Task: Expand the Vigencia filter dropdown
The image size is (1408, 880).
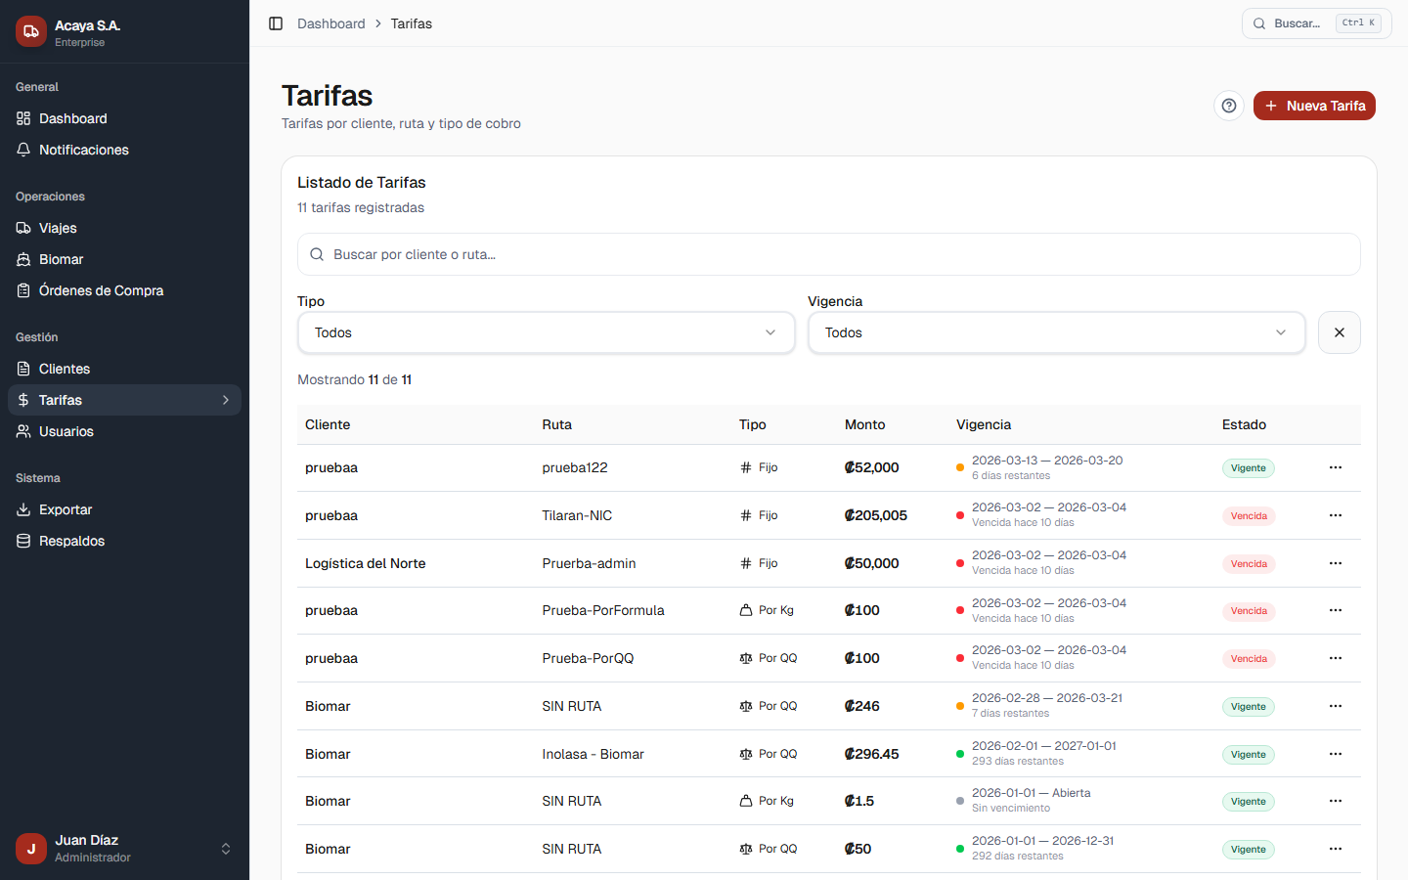Action: click(1056, 332)
